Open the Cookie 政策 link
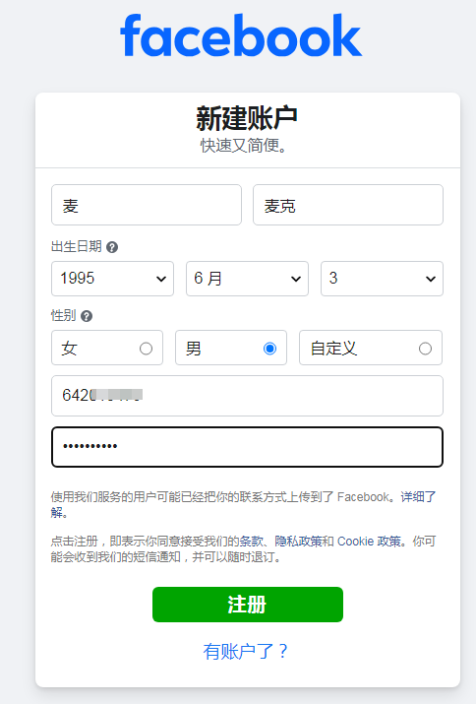Image resolution: width=476 pixels, height=704 pixels. coord(369,542)
